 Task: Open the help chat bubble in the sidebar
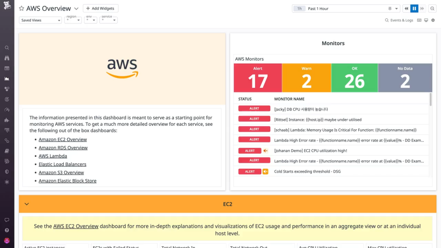pyautogui.click(x=7, y=220)
